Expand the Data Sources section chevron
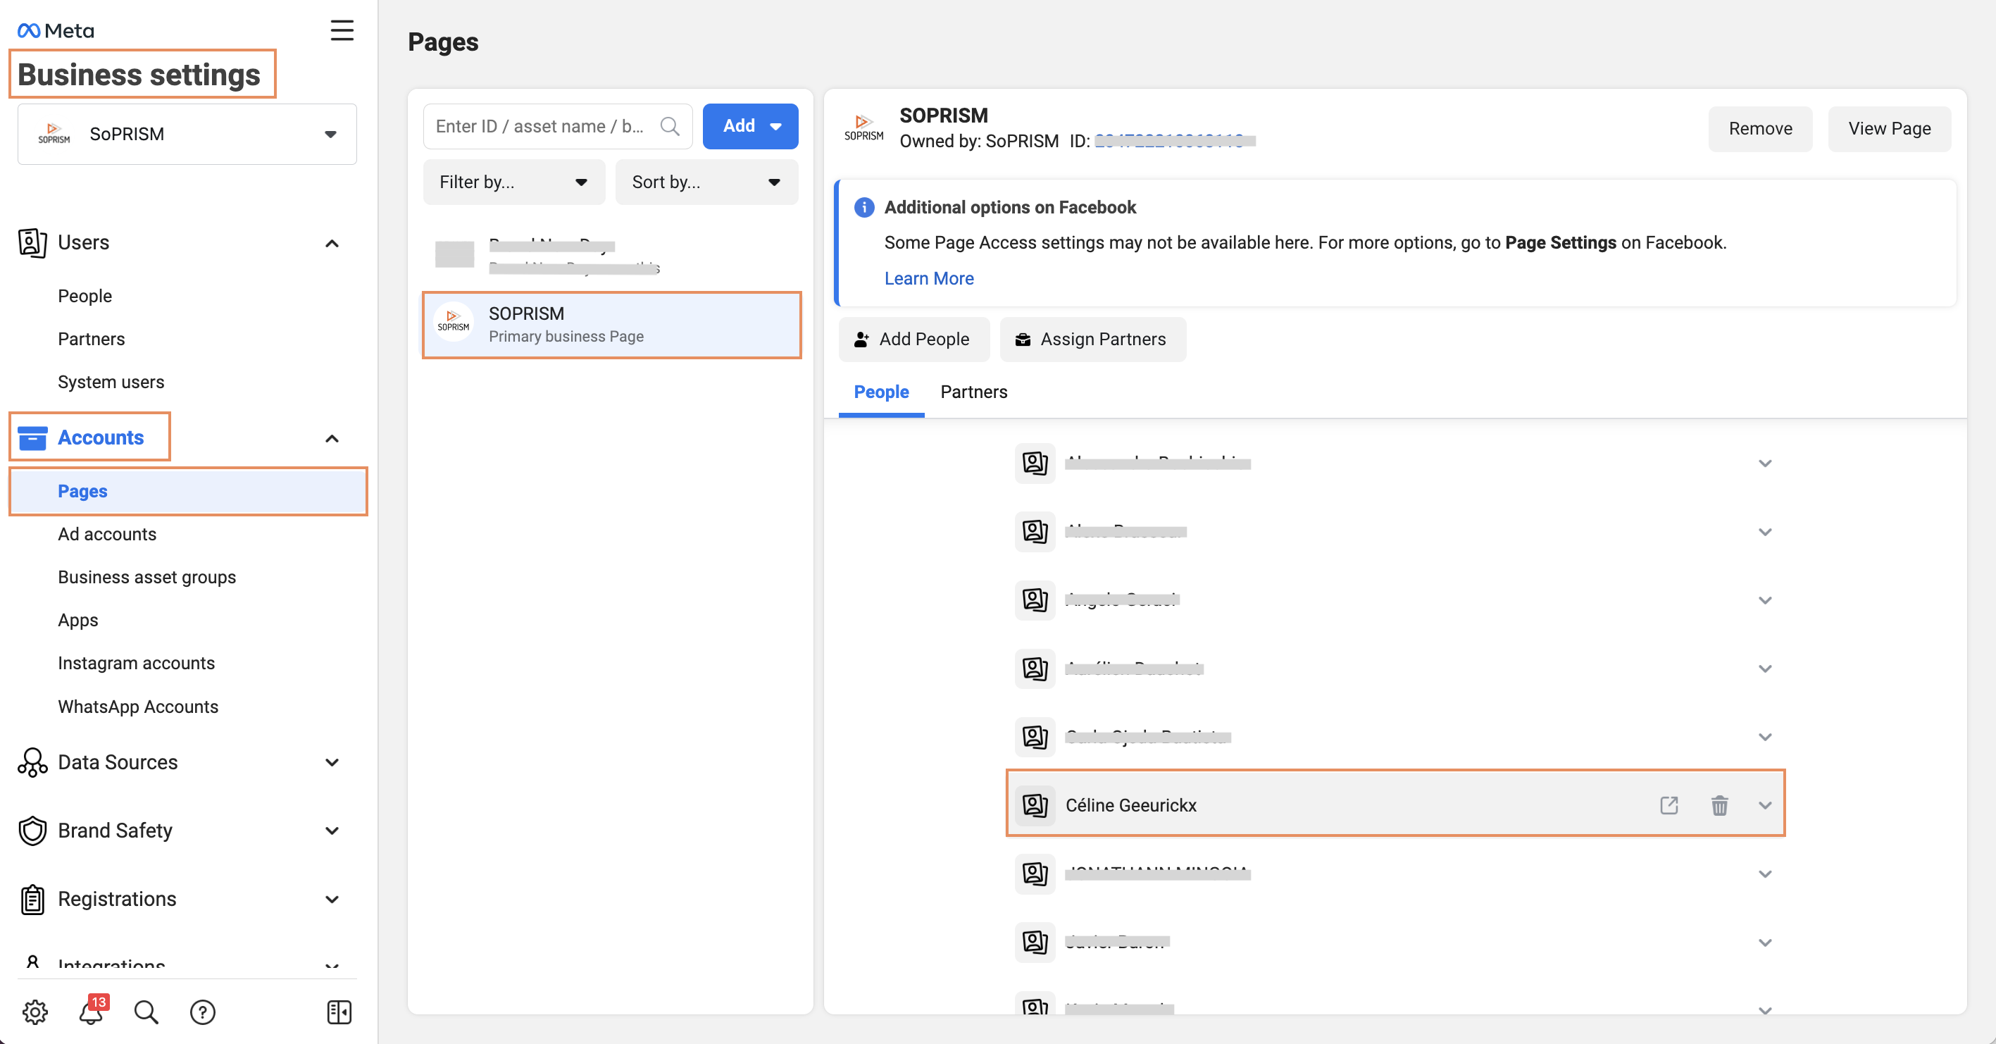Screen dimensions: 1996x1044 pos(332,762)
